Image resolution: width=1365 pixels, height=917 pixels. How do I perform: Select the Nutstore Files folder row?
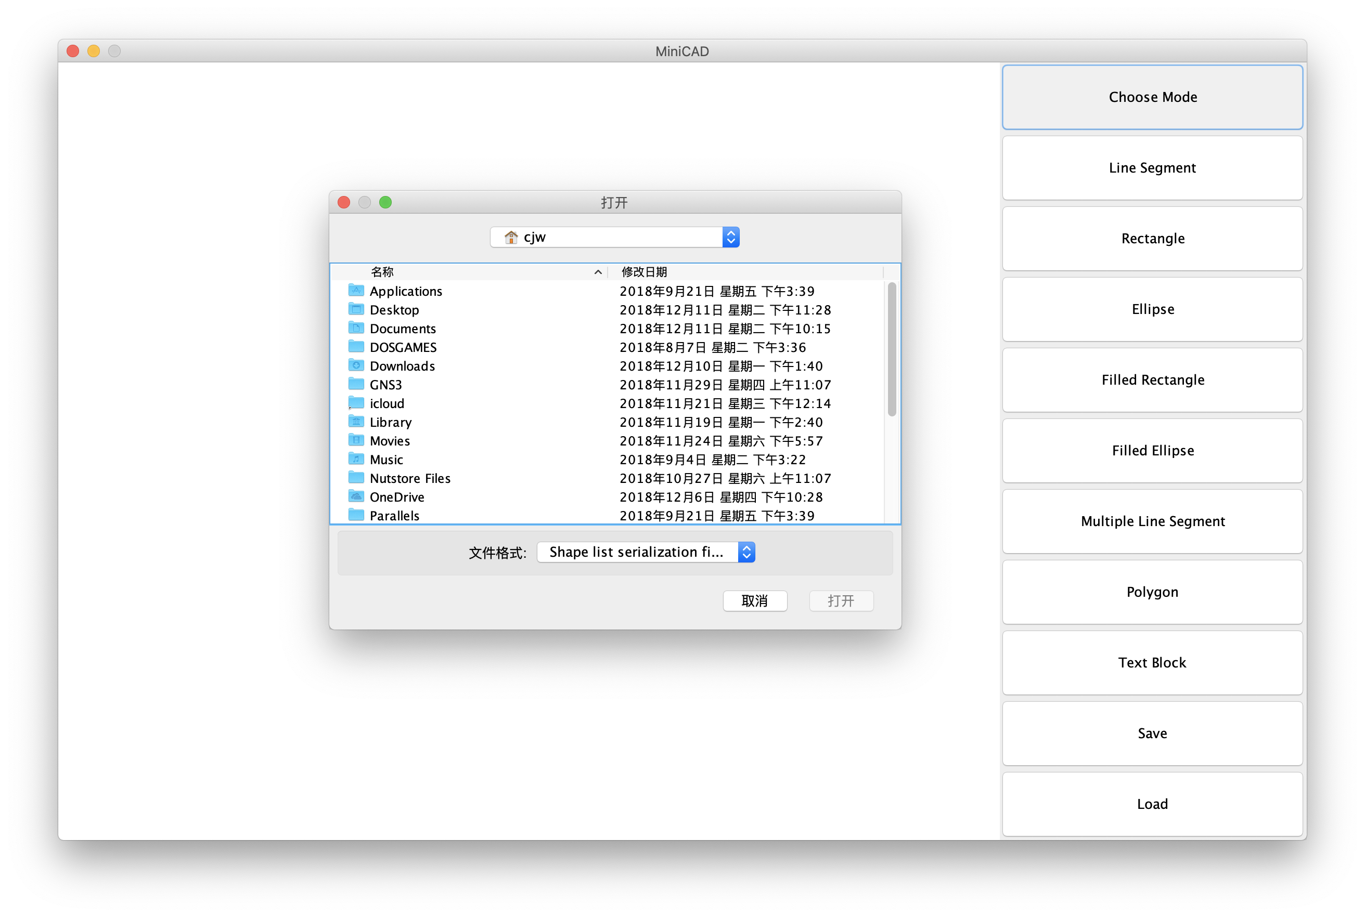(409, 478)
